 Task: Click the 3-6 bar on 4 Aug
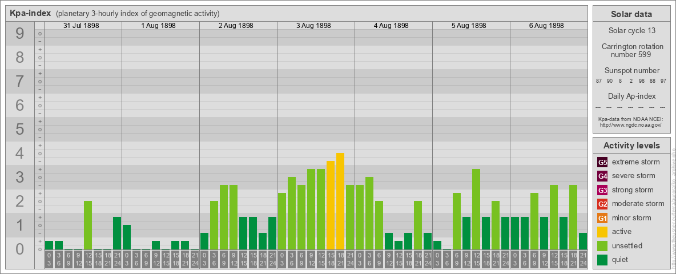[369, 213]
